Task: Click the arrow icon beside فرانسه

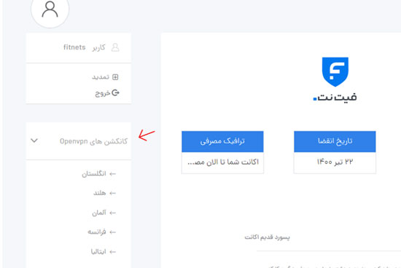Action: 112,232
